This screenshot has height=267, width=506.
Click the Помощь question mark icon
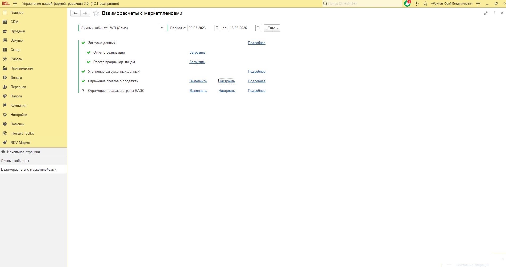tap(5, 124)
